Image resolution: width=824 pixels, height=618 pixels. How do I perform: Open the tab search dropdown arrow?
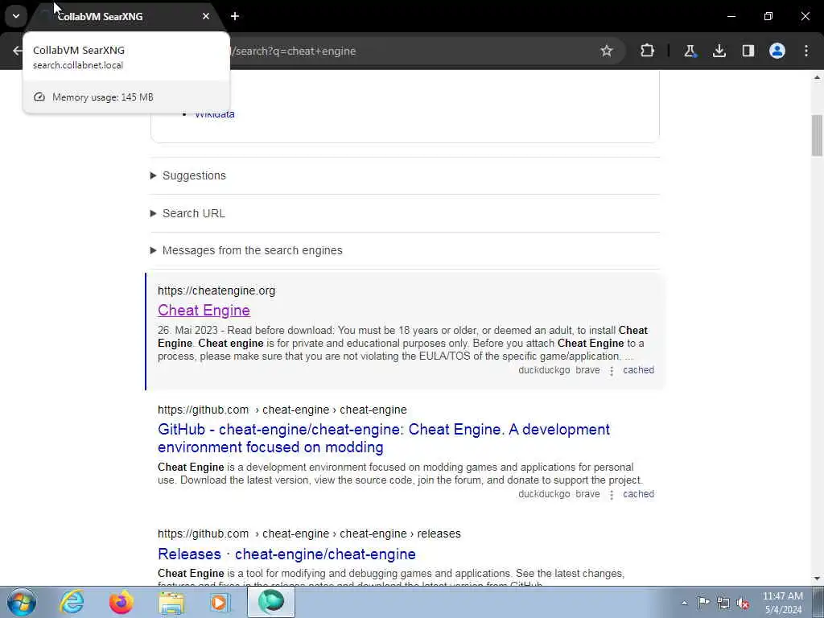click(16, 16)
